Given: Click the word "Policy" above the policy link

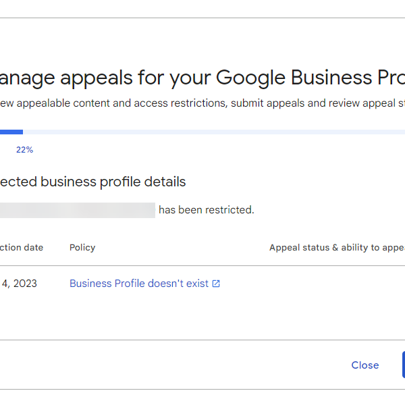Looking at the screenshot, I should [x=82, y=248].
